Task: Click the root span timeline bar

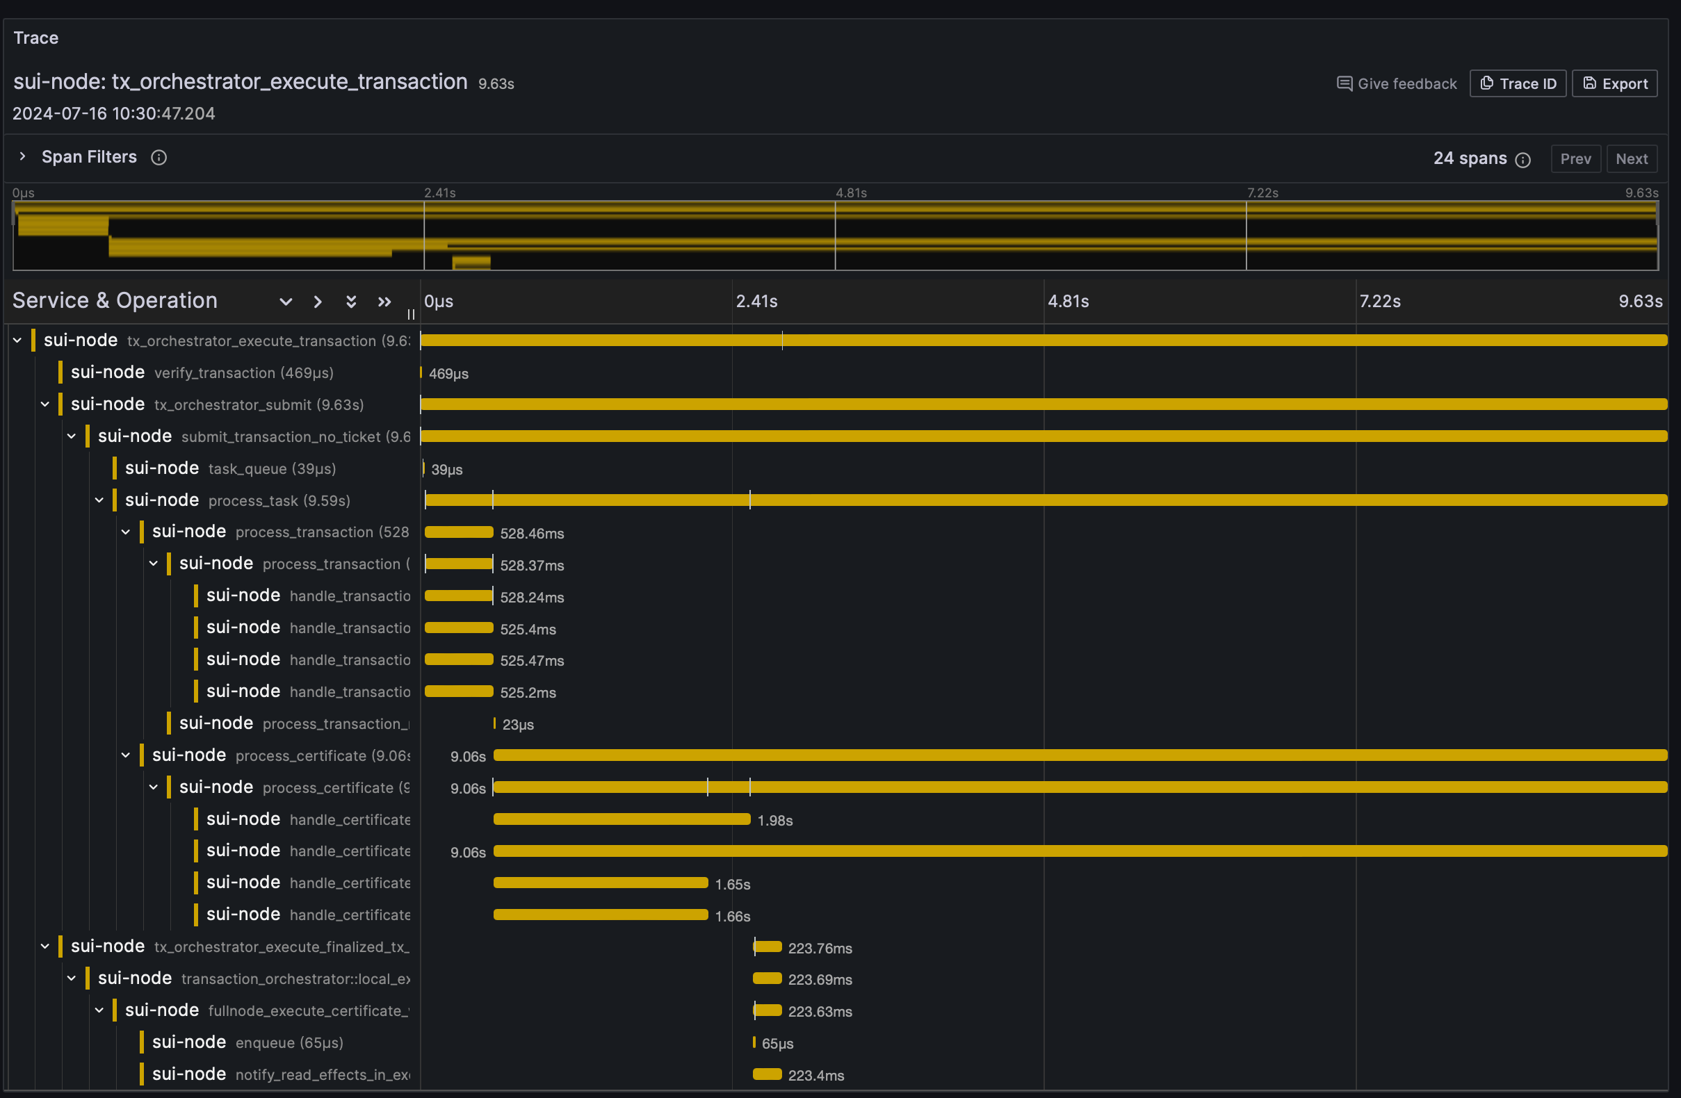Action: coord(1043,341)
